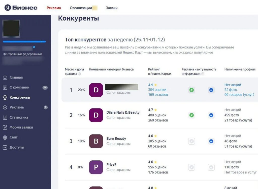
Task: Click the Prive7 purple avatar thumbnail
Action: click(x=96, y=167)
